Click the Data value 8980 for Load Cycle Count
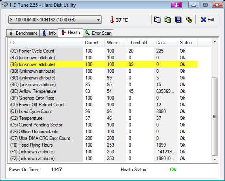 (161, 111)
